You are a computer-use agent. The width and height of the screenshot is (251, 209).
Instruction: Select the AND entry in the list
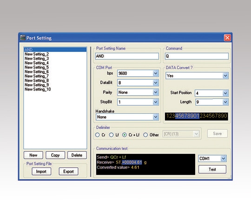[55, 50]
